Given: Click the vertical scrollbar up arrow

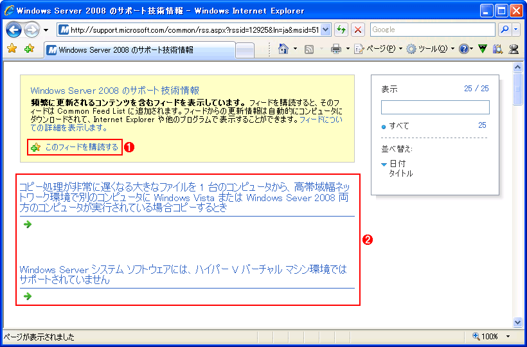Looking at the screenshot, I should [x=518, y=67].
